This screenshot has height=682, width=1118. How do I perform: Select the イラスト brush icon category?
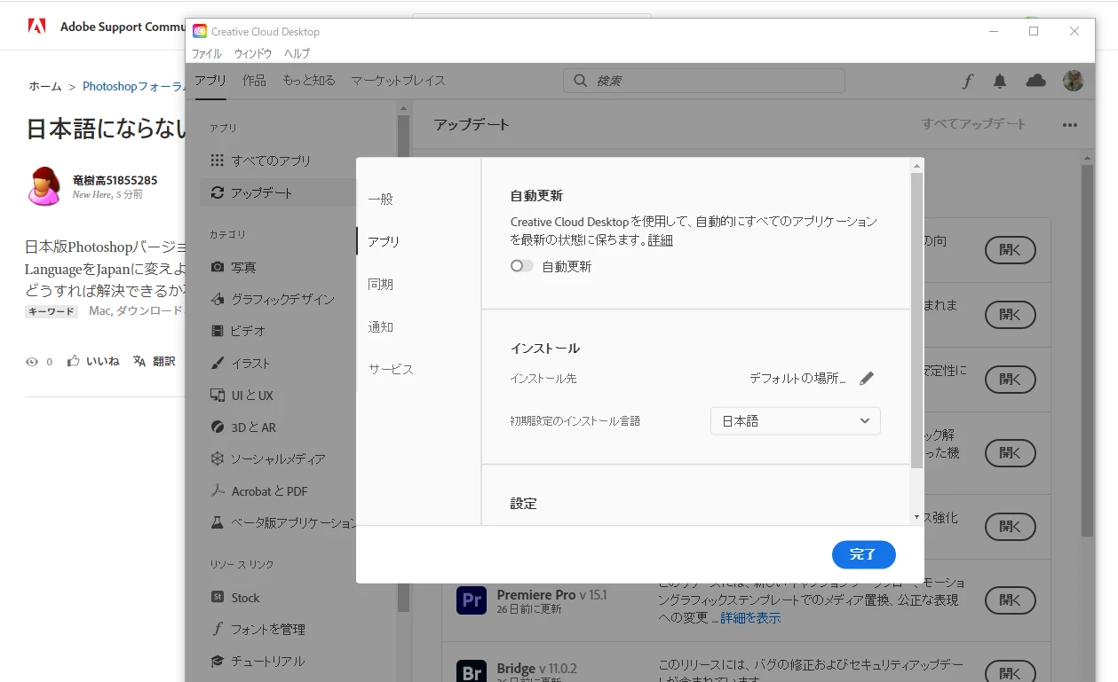click(217, 363)
